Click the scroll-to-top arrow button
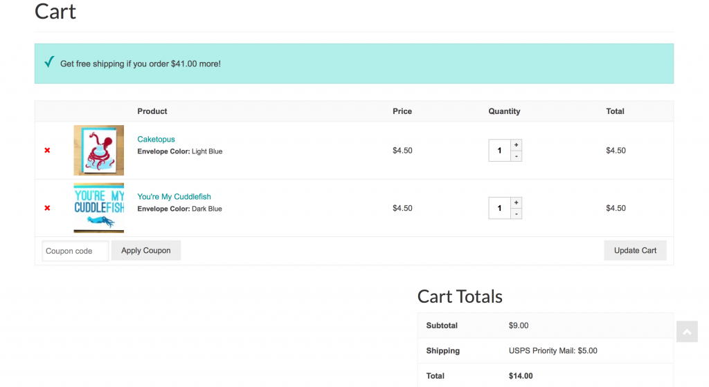This screenshot has width=709, height=387. [687, 332]
